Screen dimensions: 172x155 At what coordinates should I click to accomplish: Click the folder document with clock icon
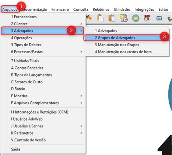coord(124,18)
